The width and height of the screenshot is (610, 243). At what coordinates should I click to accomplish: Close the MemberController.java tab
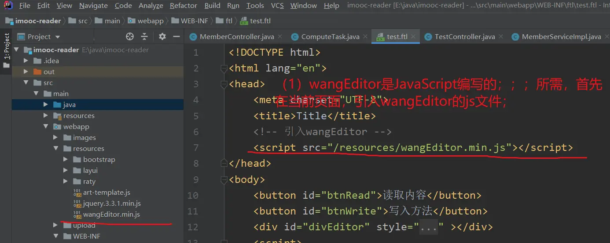coord(280,36)
